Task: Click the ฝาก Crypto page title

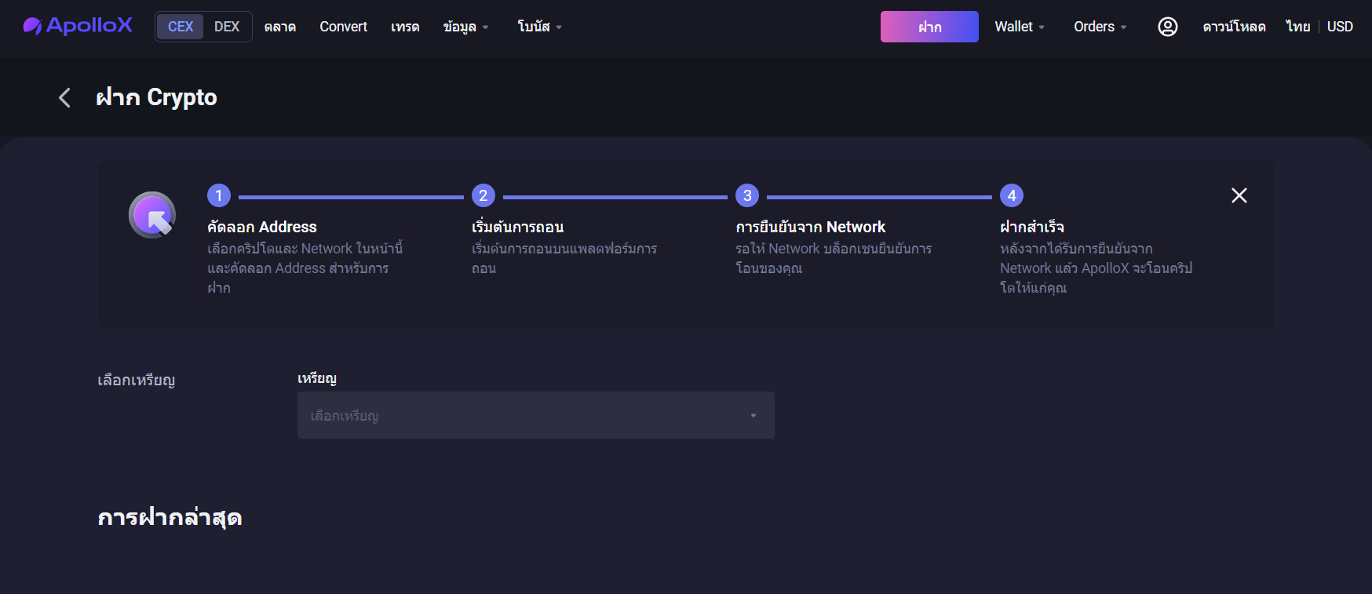Action: click(156, 97)
